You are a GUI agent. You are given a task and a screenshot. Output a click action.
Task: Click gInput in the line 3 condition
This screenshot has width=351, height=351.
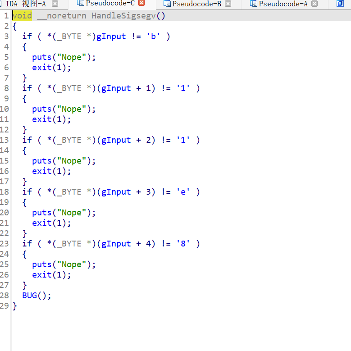[111, 36]
